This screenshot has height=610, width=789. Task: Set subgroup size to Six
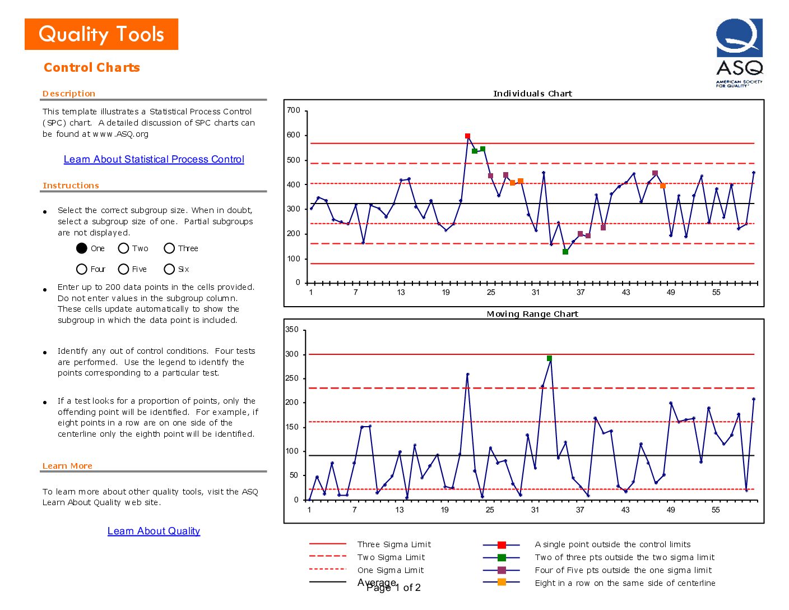click(x=169, y=269)
